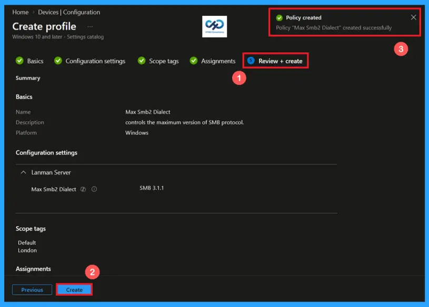Click the Review + create step number icon
Screen dimensions: 429x307
point(251,61)
